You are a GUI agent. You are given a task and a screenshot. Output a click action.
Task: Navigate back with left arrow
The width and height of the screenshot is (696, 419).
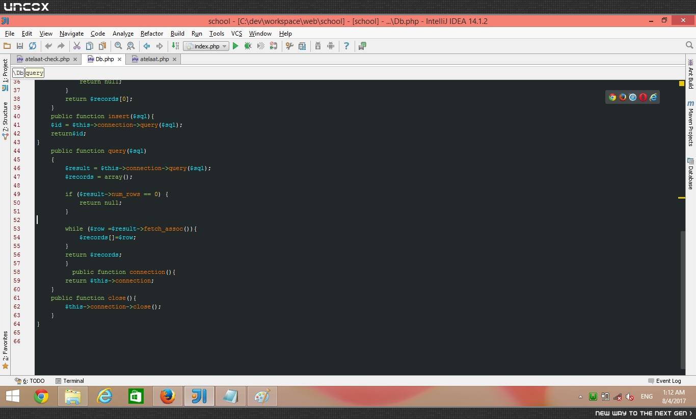pos(147,46)
